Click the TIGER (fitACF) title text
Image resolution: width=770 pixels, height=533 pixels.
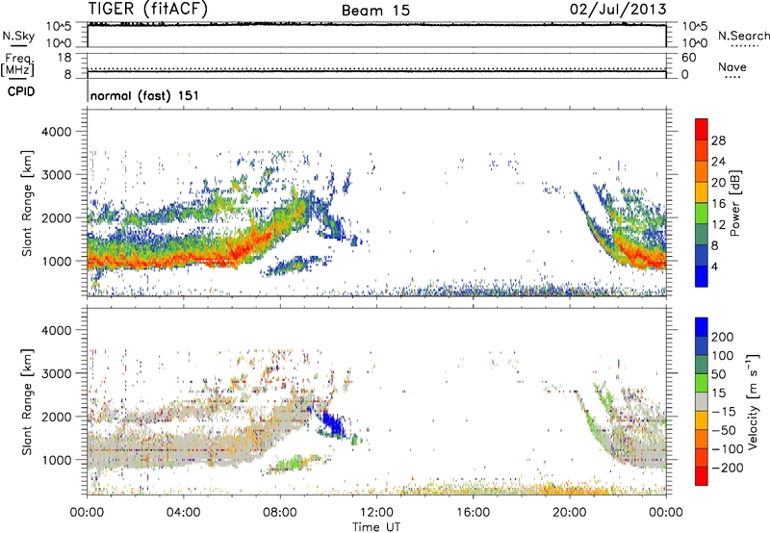point(148,9)
